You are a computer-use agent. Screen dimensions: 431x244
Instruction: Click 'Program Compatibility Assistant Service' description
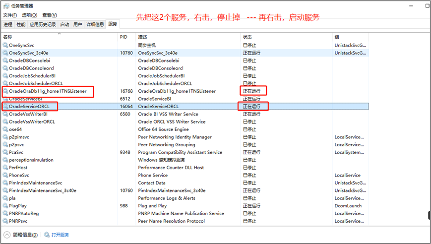coord(180,152)
